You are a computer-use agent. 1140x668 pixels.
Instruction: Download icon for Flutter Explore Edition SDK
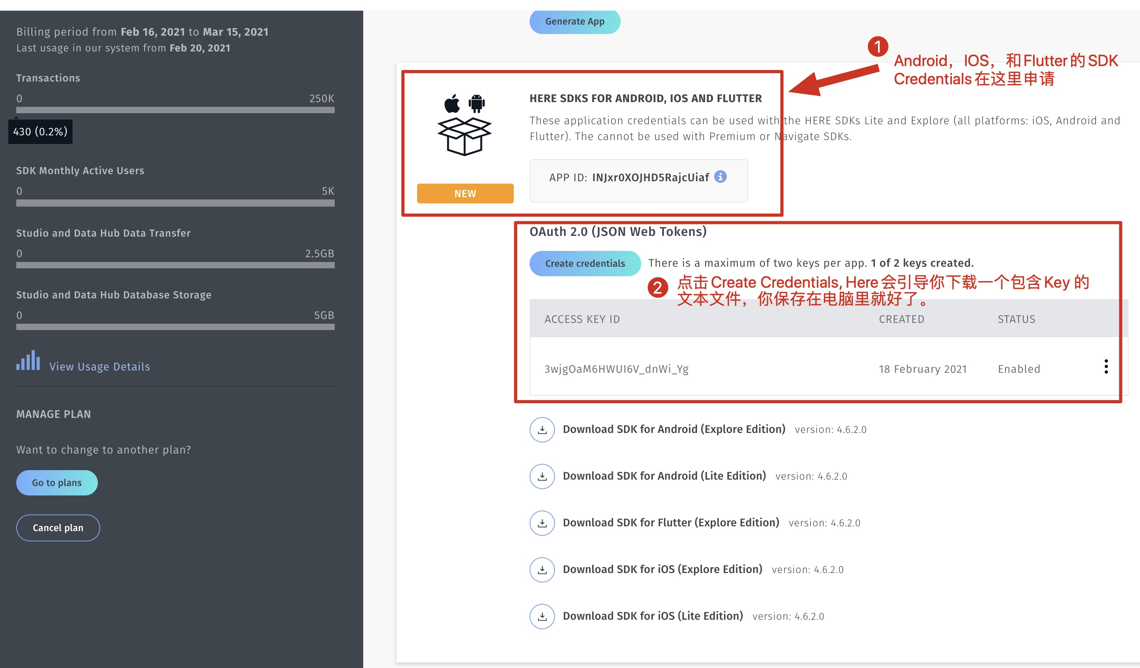click(x=542, y=523)
